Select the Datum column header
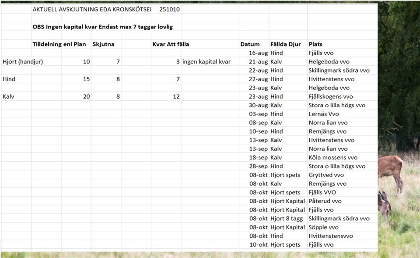 tap(250, 44)
